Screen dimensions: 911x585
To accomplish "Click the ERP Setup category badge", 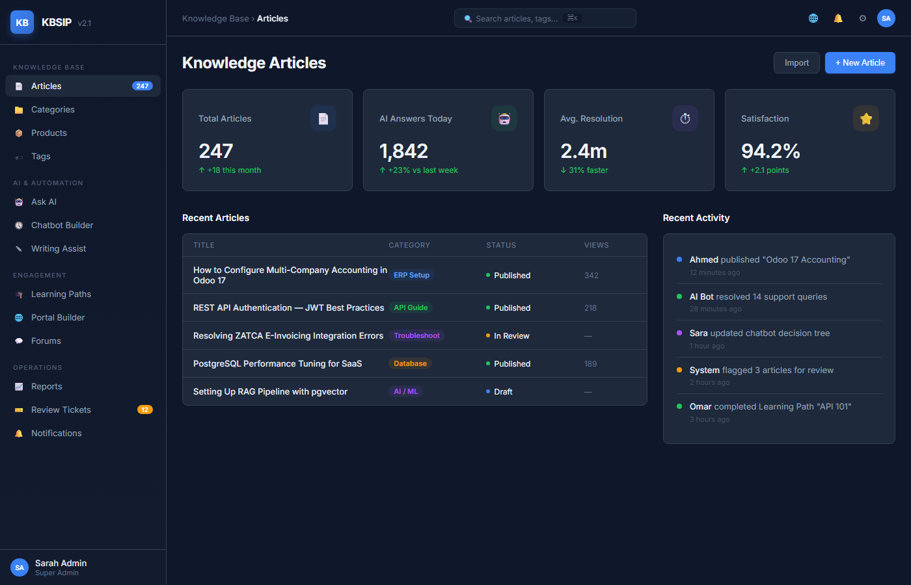I will 411,275.
